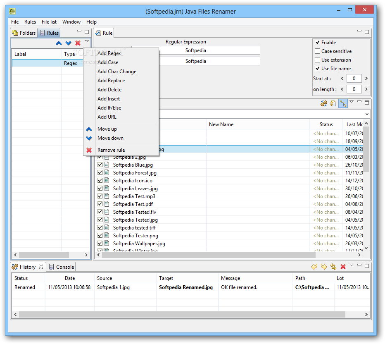The height and width of the screenshot is (344, 385).
Task: Click the Label column header in Rules
Action: pyautogui.click(x=36, y=54)
